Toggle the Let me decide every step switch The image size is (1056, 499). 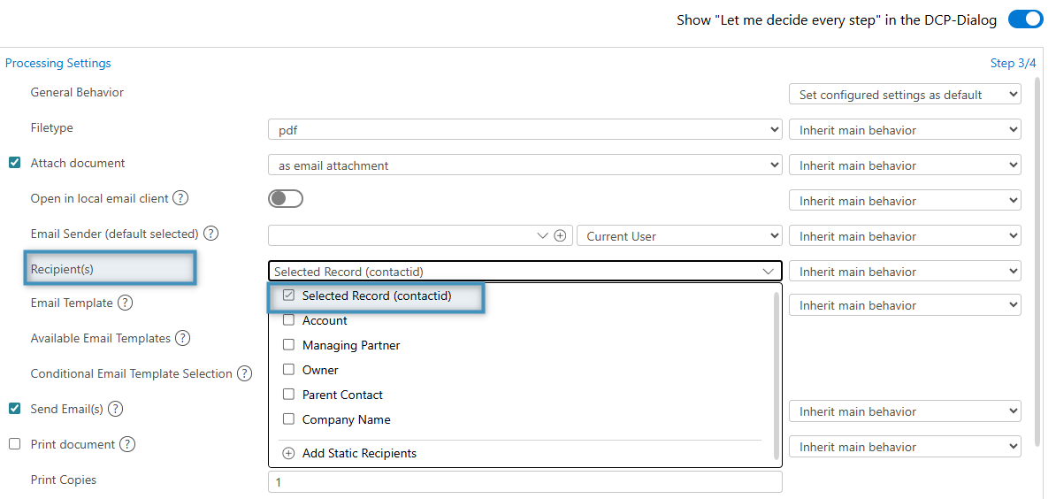[1025, 19]
